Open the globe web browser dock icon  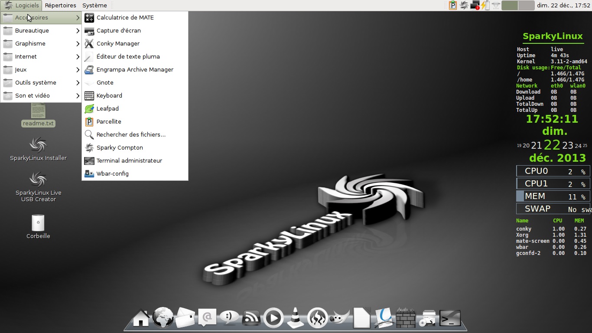click(x=163, y=318)
